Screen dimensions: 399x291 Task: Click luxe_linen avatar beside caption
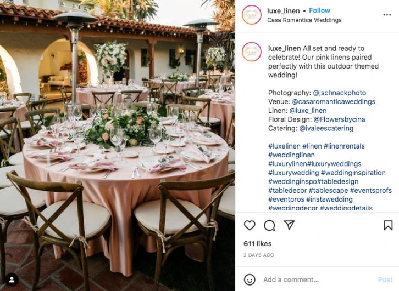(x=252, y=52)
